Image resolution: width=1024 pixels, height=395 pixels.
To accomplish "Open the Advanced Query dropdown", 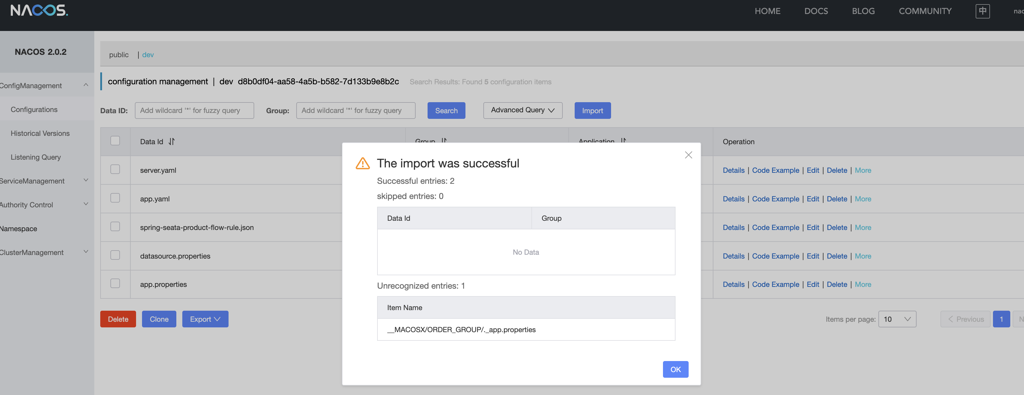I will coord(522,110).
